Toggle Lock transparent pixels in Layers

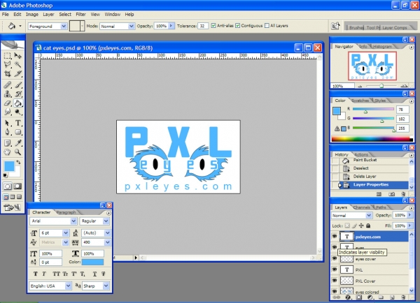click(347, 226)
